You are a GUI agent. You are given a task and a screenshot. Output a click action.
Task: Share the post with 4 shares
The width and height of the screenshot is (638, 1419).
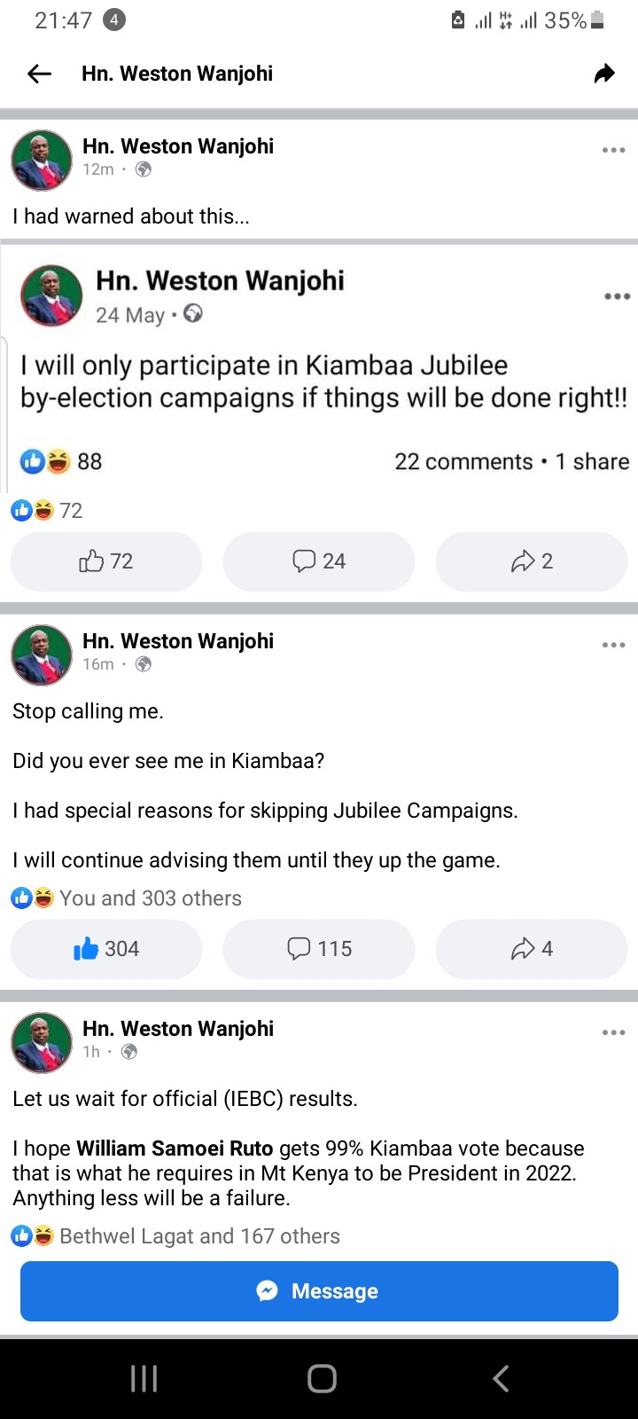click(x=532, y=949)
